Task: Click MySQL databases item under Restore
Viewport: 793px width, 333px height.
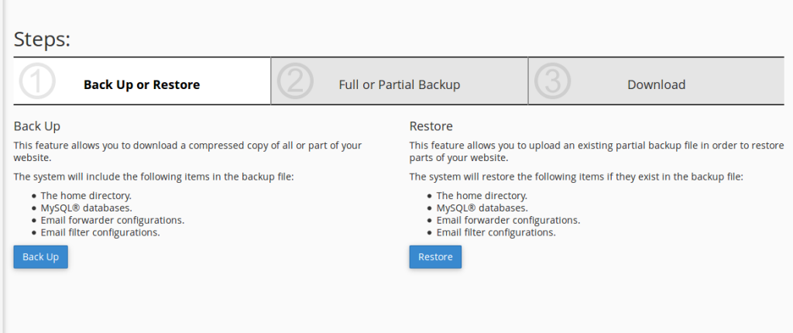Action: tap(482, 208)
